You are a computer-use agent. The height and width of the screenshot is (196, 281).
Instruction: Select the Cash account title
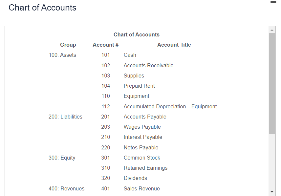(130, 55)
